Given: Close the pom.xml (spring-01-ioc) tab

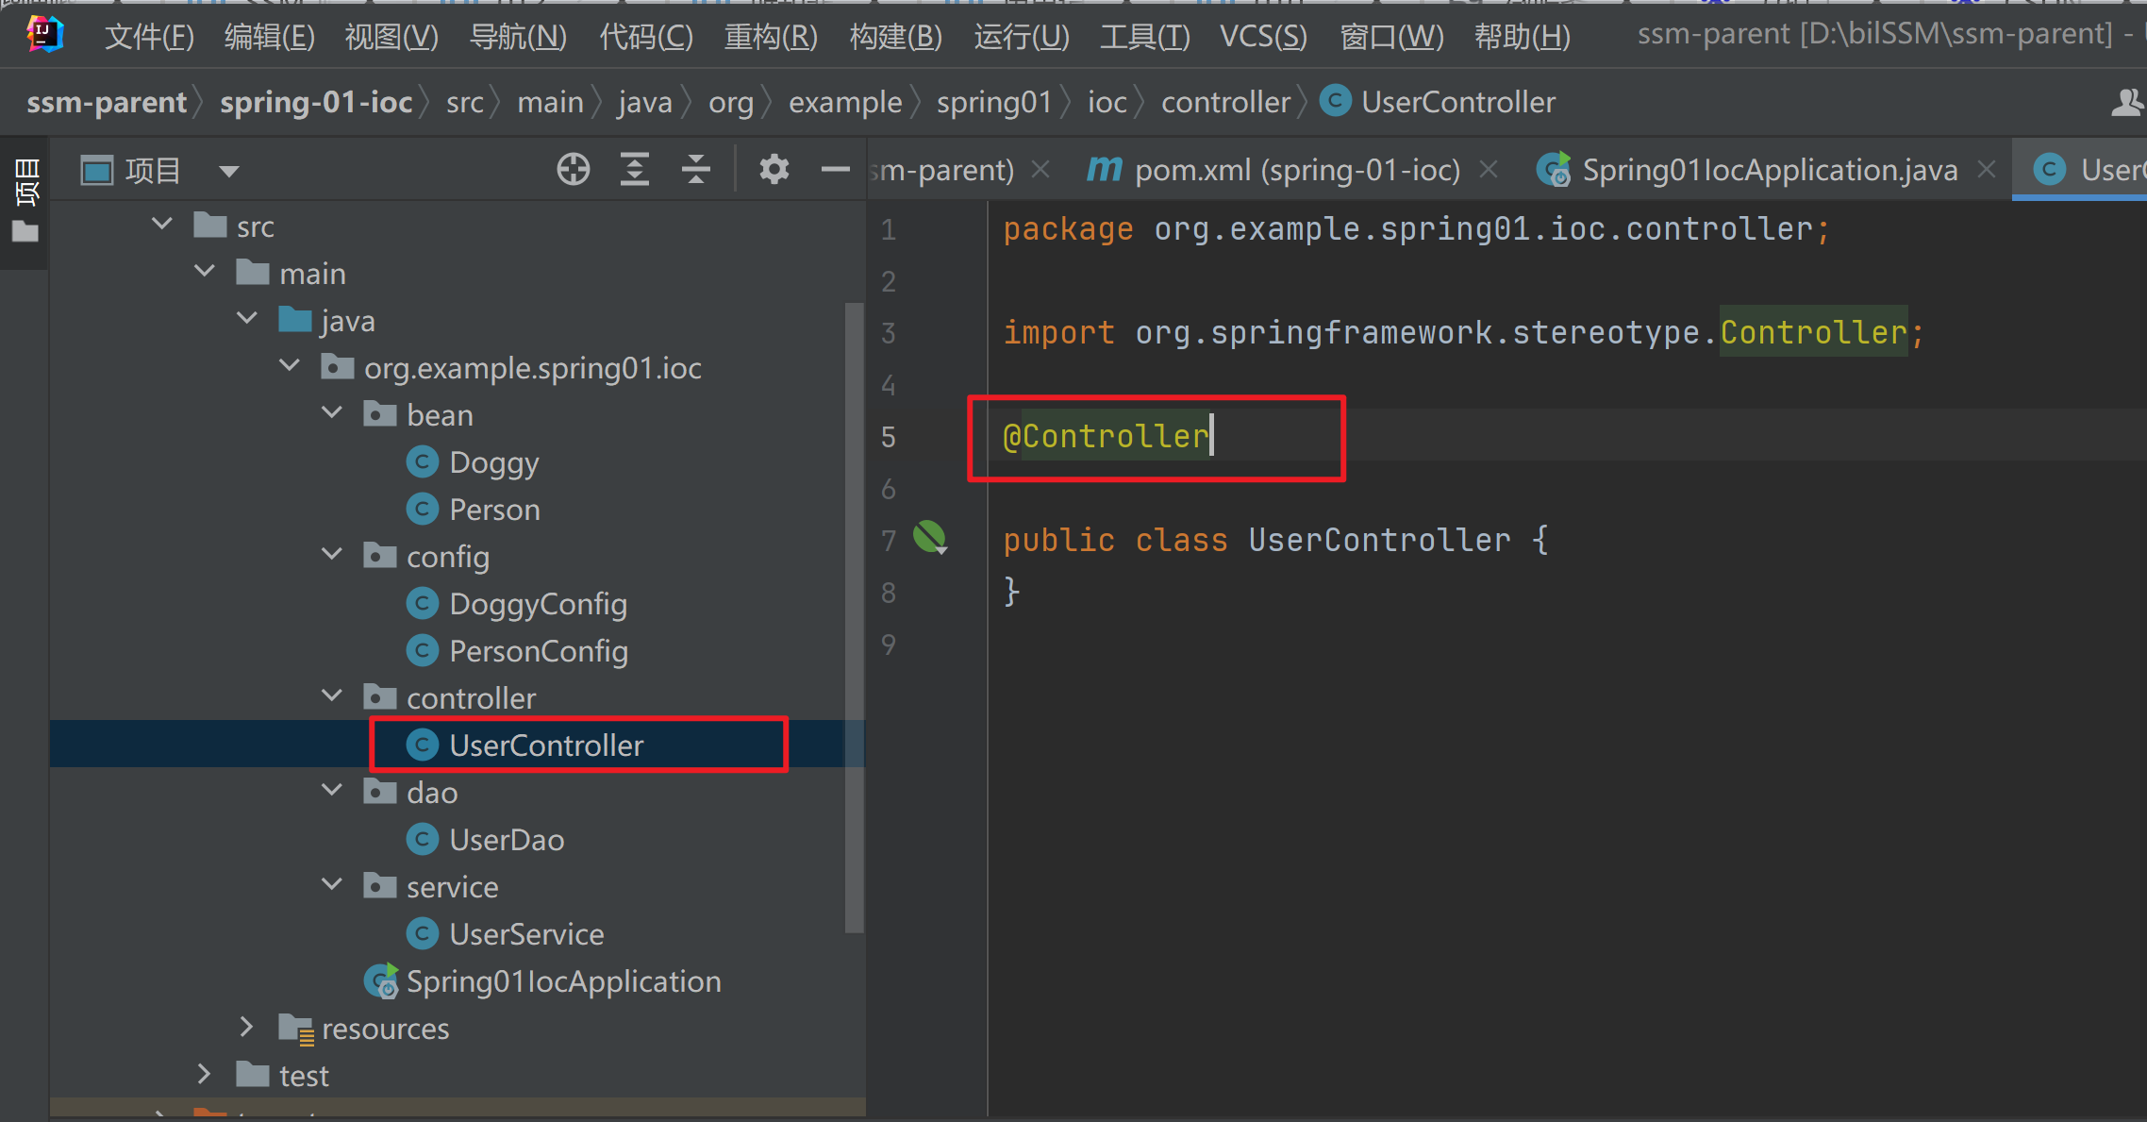Looking at the screenshot, I should [x=1489, y=170].
